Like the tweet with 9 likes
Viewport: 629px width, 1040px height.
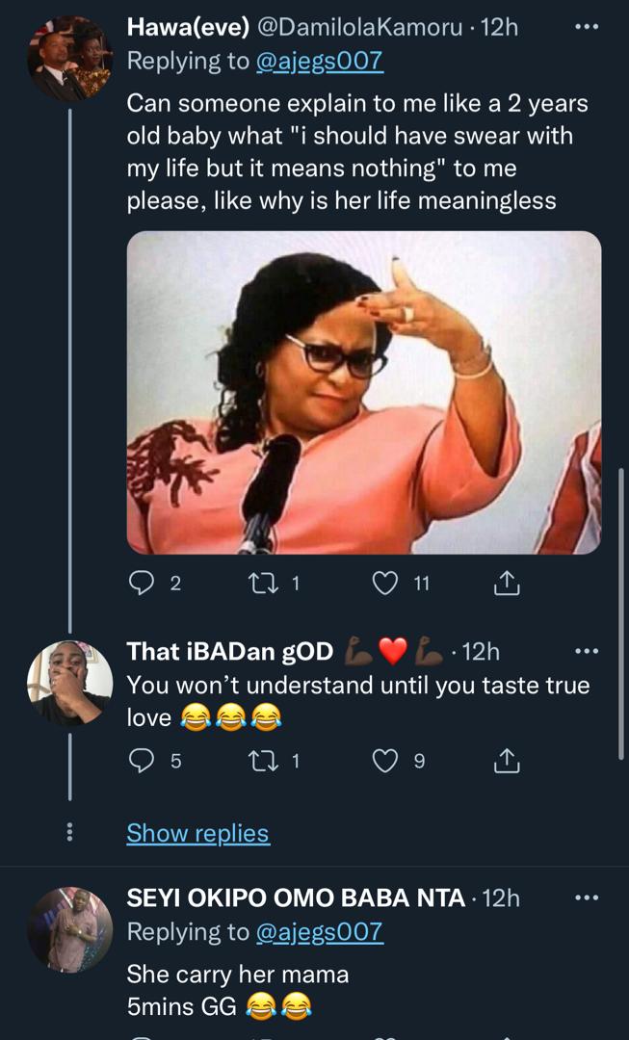384,761
